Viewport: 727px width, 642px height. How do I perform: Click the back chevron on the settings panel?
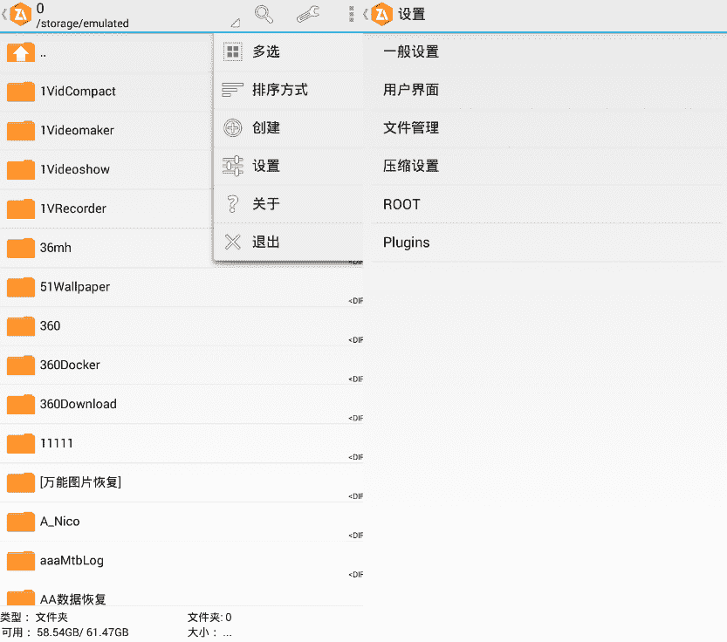(367, 14)
